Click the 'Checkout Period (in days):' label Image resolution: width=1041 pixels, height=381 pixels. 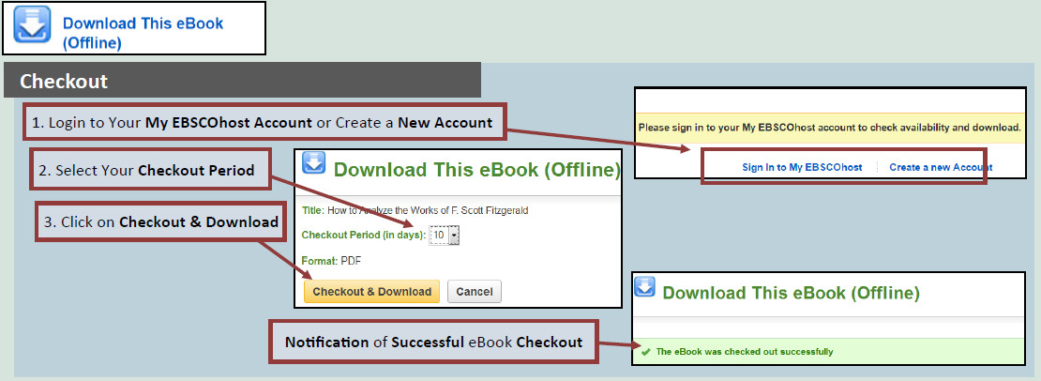tap(364, 235)
